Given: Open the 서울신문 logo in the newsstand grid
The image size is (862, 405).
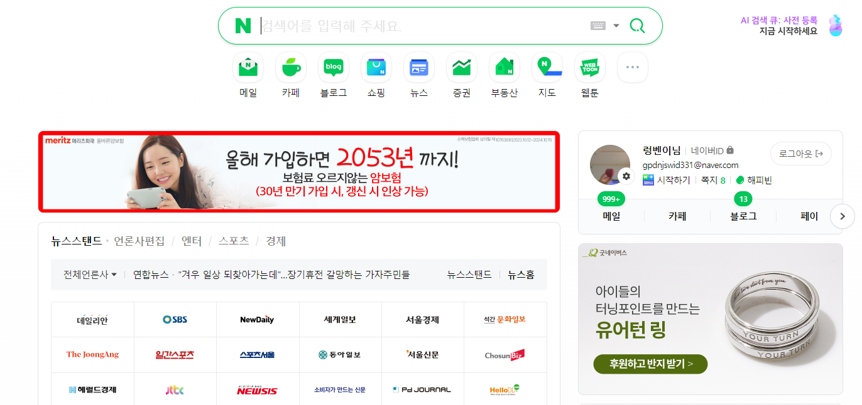Looking at the screenshot, I should 422,355.
